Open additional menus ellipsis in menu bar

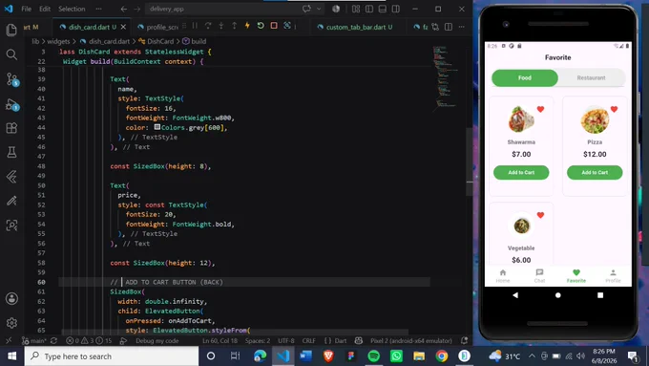tap(98, 9)
